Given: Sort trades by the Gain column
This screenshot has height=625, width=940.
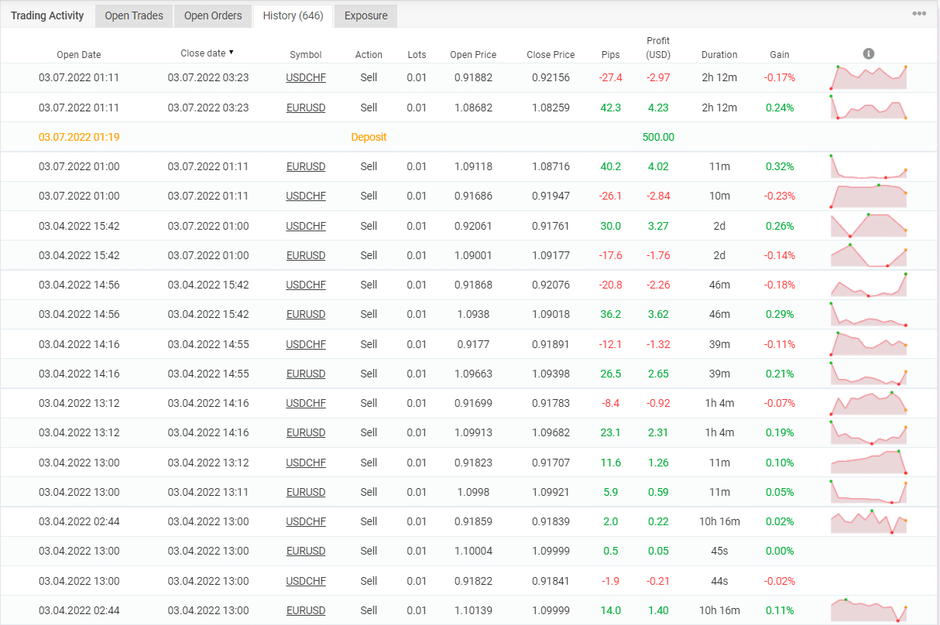Looking at the screenshot, I should tap(779, 54).
